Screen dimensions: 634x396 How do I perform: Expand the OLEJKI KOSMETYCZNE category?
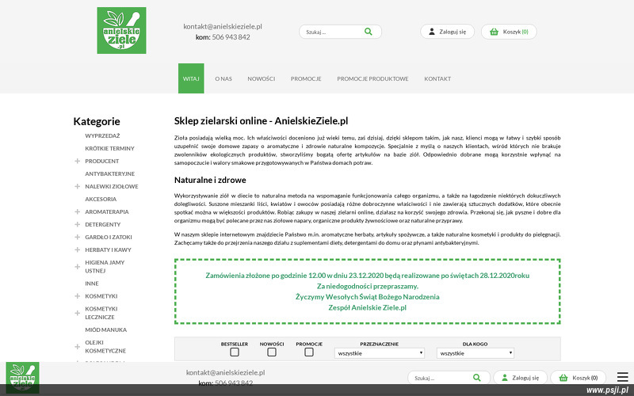coord(77,347)
